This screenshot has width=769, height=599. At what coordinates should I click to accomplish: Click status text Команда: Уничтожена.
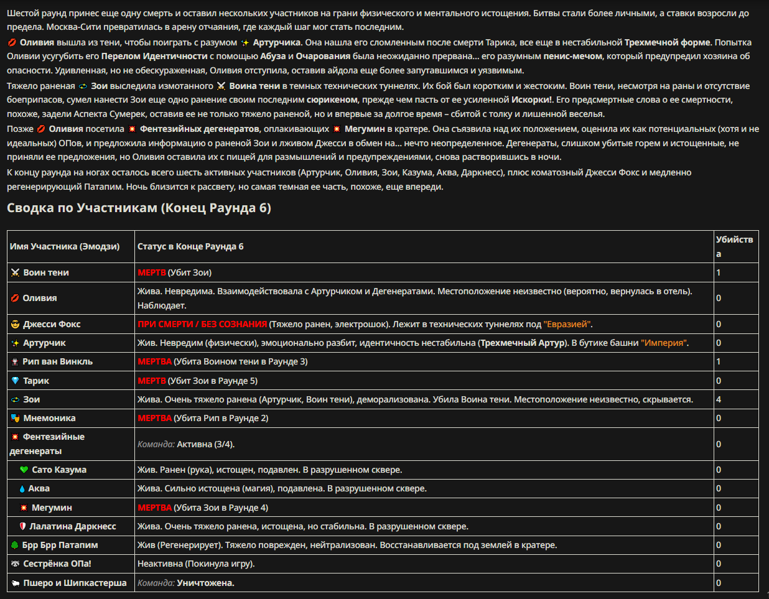coord(186,583)
